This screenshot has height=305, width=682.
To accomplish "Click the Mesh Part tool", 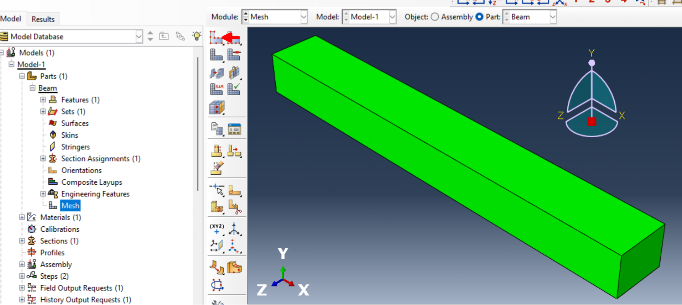I will (216, 55).
